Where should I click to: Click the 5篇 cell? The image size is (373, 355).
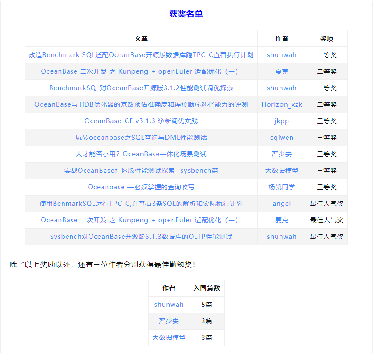pos(207,305)
